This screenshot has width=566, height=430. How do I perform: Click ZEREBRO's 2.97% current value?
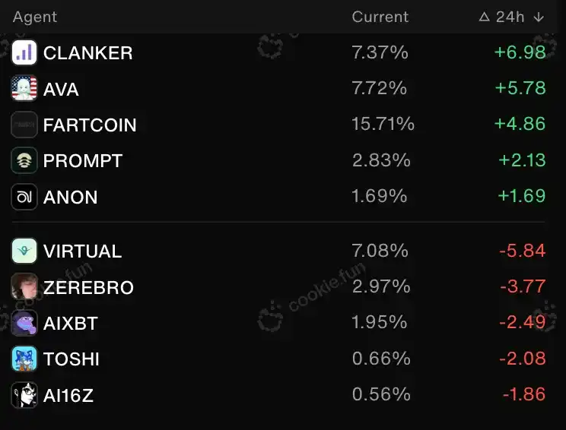click(381, 286)
